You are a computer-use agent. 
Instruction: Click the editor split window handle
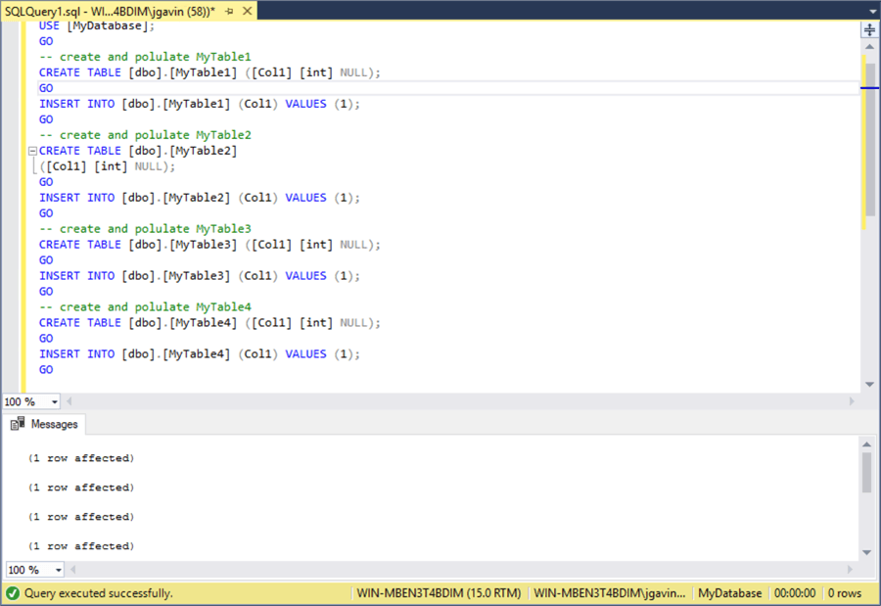click(x=870, y=29)
